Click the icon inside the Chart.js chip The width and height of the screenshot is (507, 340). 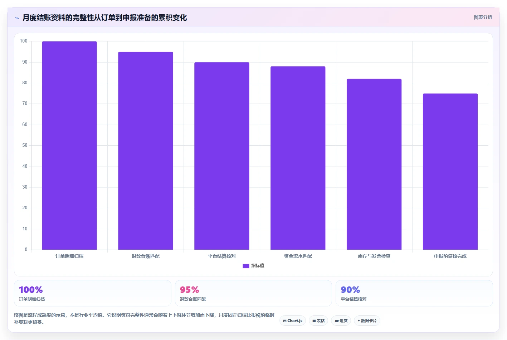tap(285, 321)
